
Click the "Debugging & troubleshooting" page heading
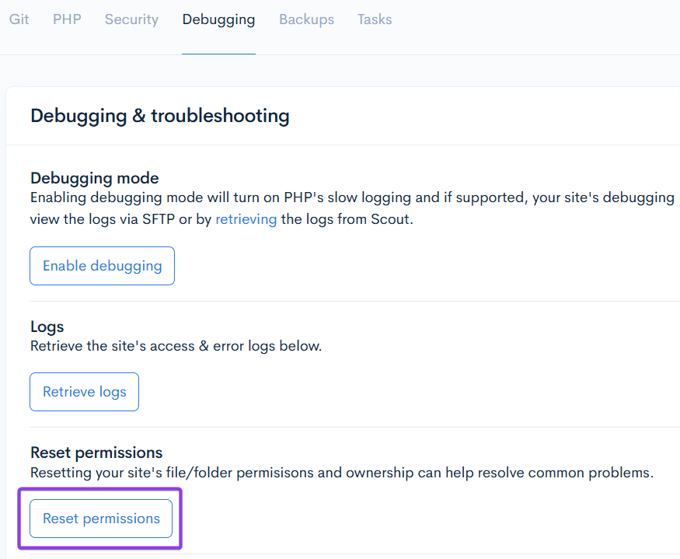[159, 117]
